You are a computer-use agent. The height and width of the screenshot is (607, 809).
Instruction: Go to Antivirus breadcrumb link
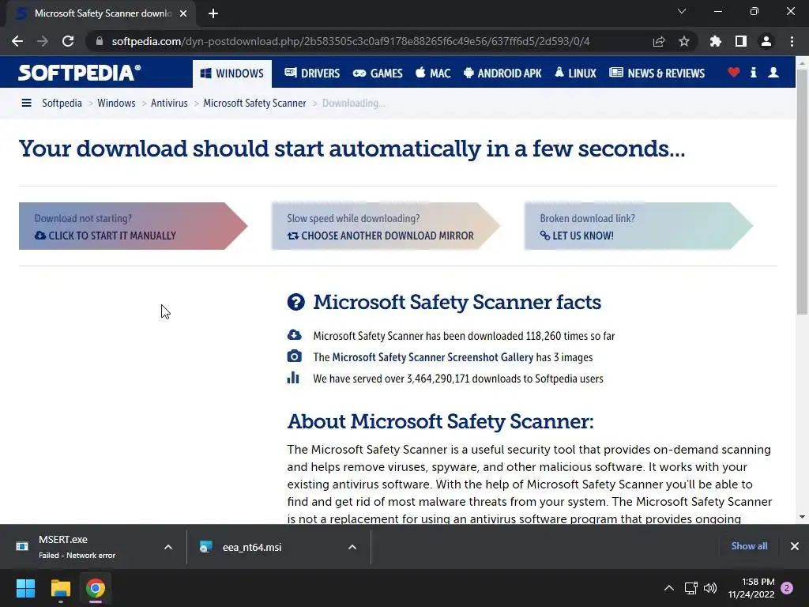(169, 104)
